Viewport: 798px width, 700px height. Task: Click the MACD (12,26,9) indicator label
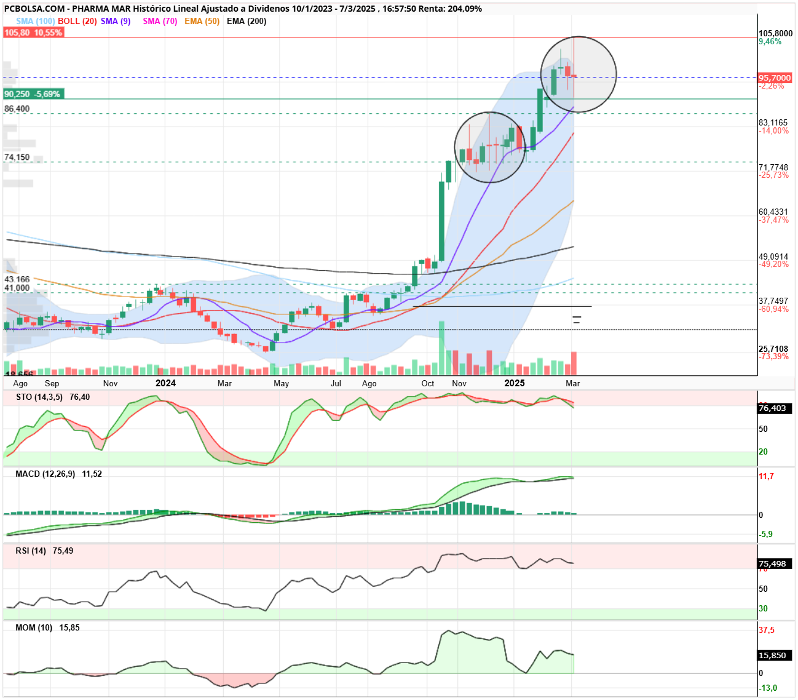[45, 474]
